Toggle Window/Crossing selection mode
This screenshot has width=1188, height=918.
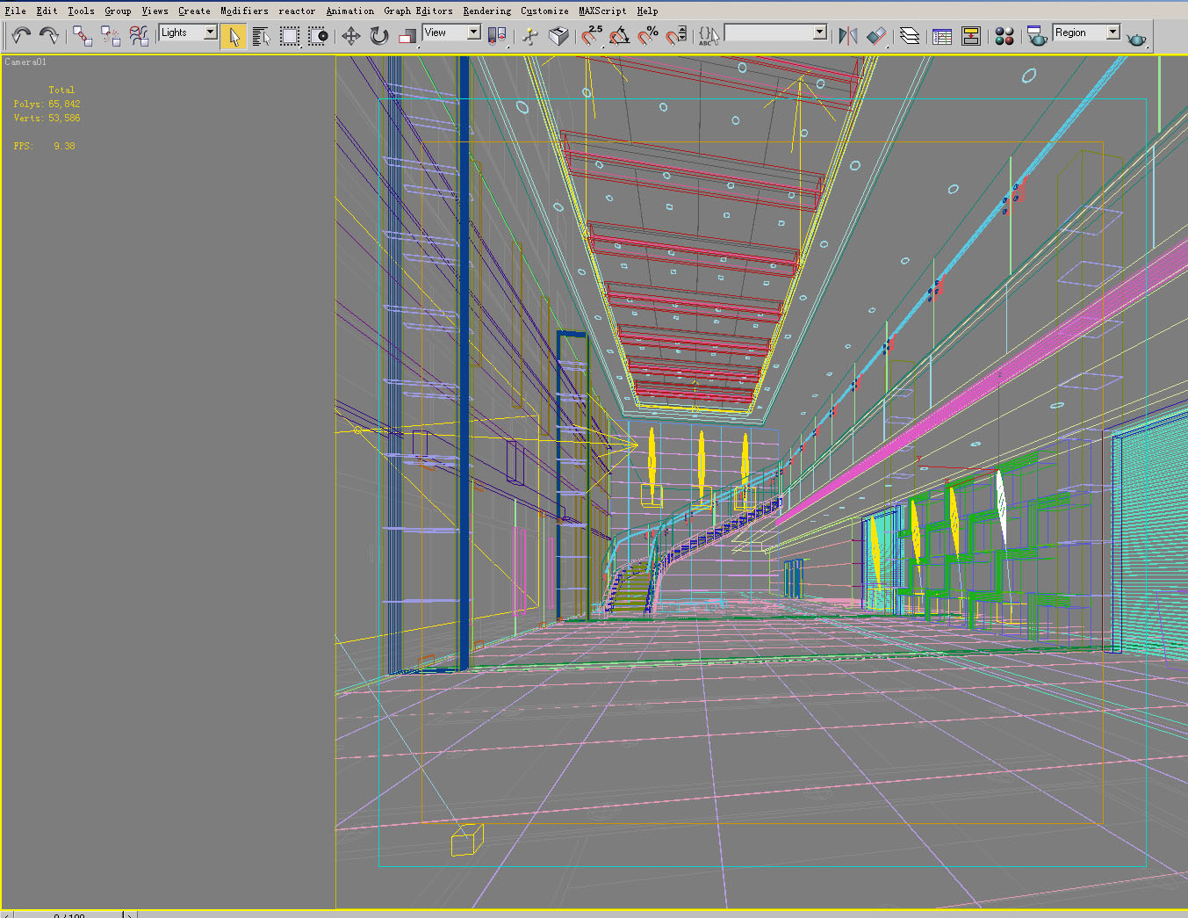pos(318,35)
